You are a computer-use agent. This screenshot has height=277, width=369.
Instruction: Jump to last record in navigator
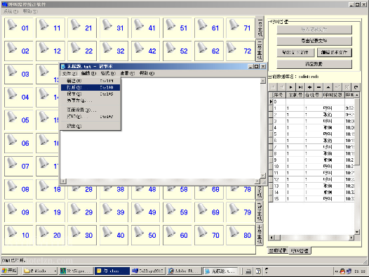pos(300,87)
